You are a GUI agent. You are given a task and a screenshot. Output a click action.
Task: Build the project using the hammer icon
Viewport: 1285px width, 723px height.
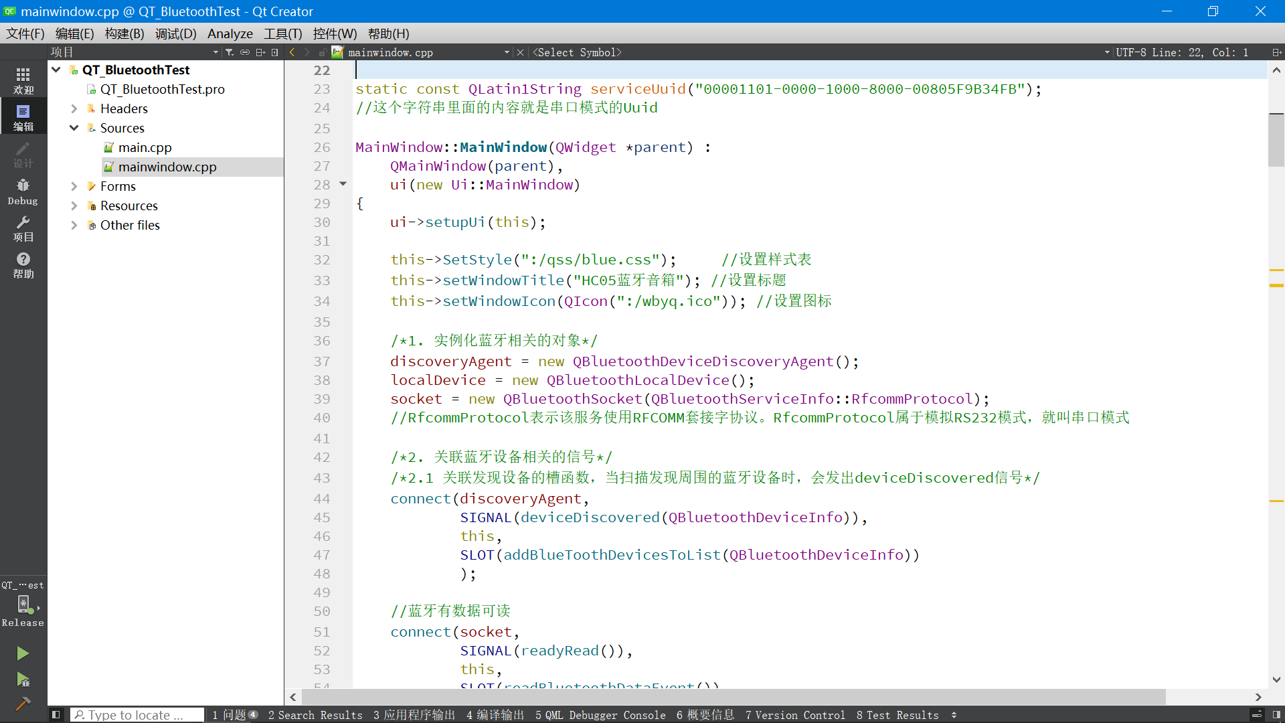[x=23, y=704]
